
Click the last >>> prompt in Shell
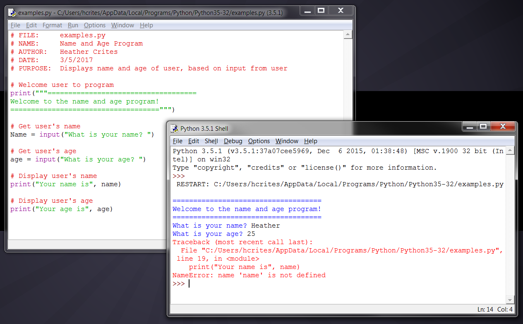coord(179,283)
